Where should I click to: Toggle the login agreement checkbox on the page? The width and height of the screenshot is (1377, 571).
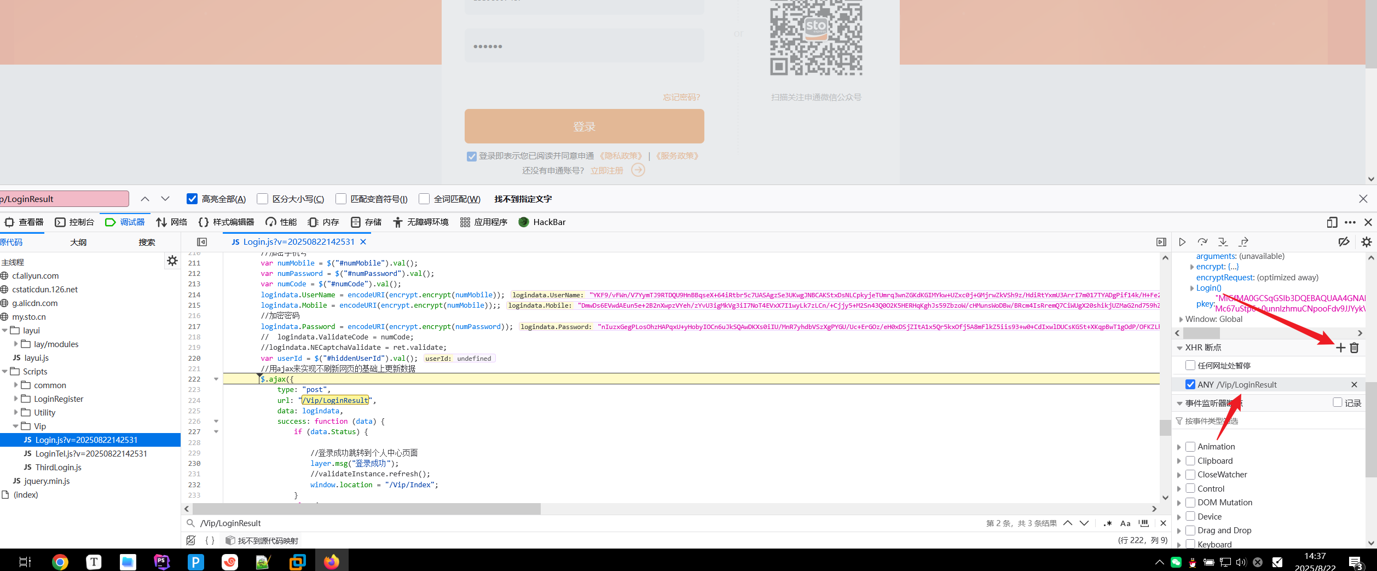472,157
